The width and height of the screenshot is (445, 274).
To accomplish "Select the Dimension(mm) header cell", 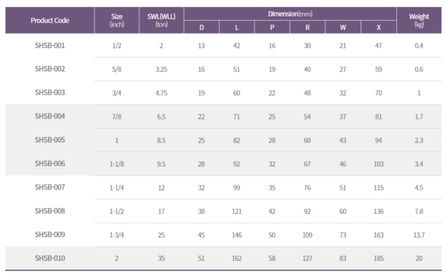I will (290, 14).
